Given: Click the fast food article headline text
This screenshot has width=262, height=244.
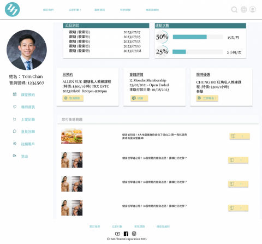Looking at the screenshot, I should 154,136.
